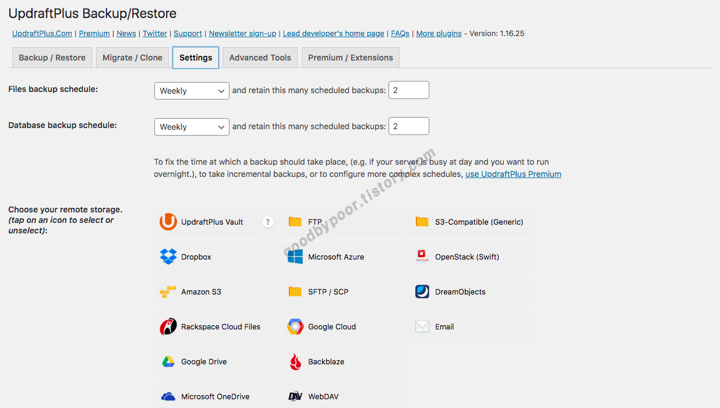Screen dimensions: 720x408
Task: Click the 'Microsoft OneDrive' storage label
Action: pos(216,396)
